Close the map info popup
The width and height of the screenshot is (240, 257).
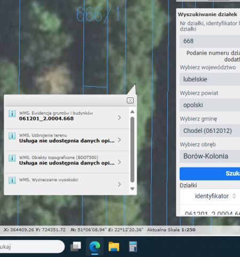coord(130,101)
